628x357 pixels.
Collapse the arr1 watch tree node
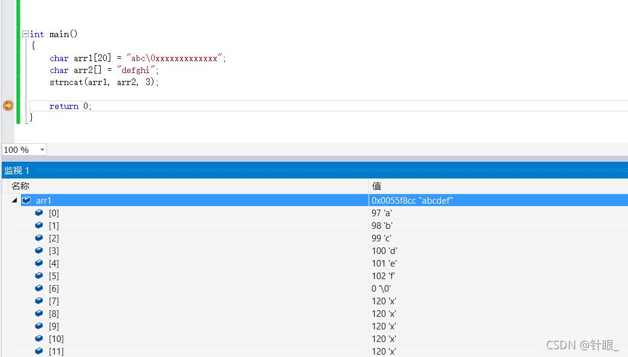(14, 200)
